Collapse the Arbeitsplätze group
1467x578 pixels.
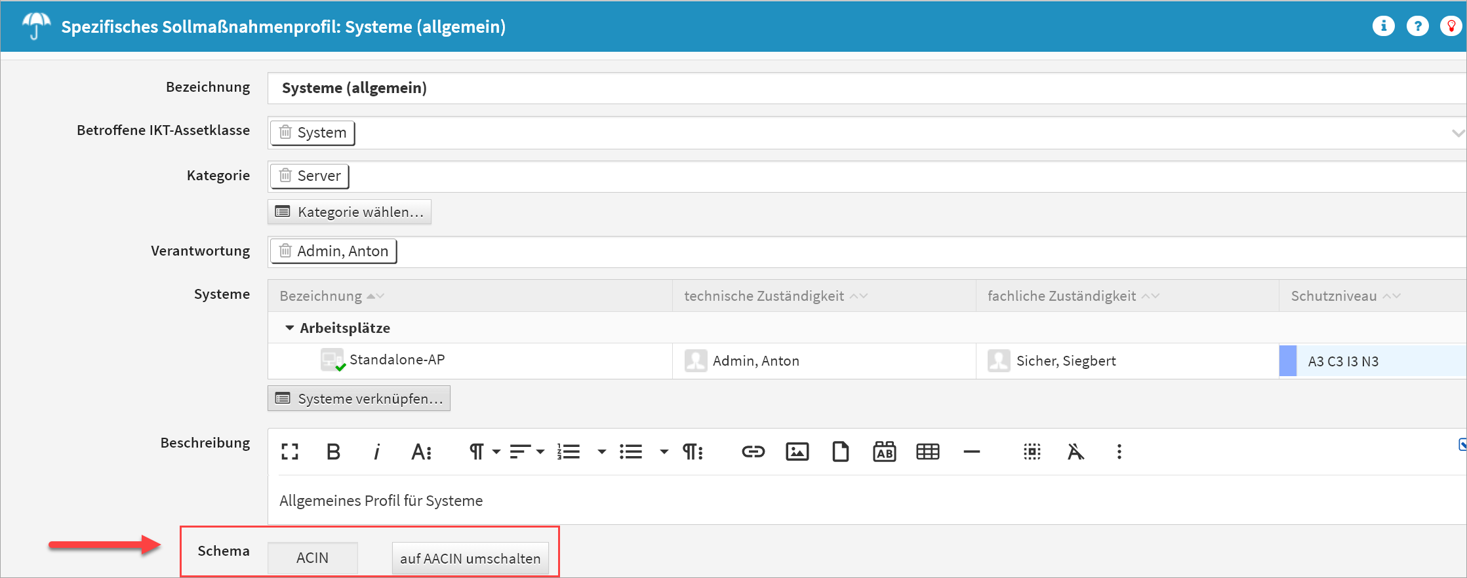click(289, 328)
